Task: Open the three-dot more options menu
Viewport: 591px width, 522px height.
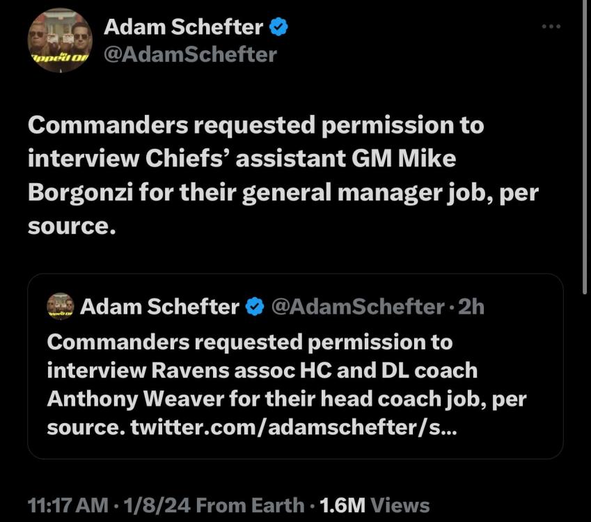Action: pyautogui.click(x=551, y=26)
